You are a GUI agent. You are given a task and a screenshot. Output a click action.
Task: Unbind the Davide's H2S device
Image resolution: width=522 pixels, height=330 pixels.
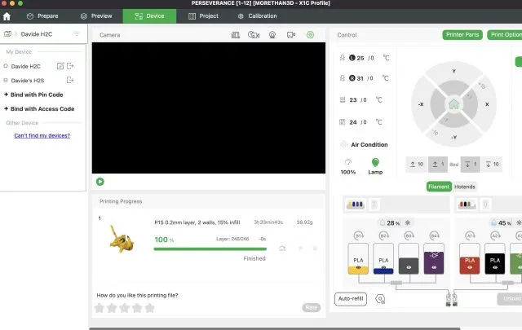(70, 80)
